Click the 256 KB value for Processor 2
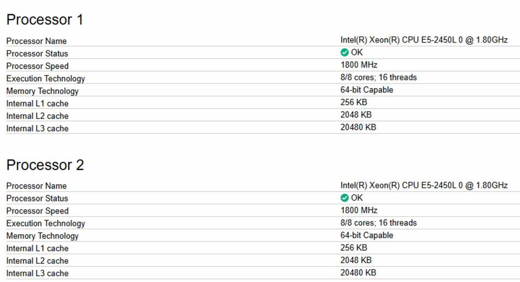 pos(354,248)
